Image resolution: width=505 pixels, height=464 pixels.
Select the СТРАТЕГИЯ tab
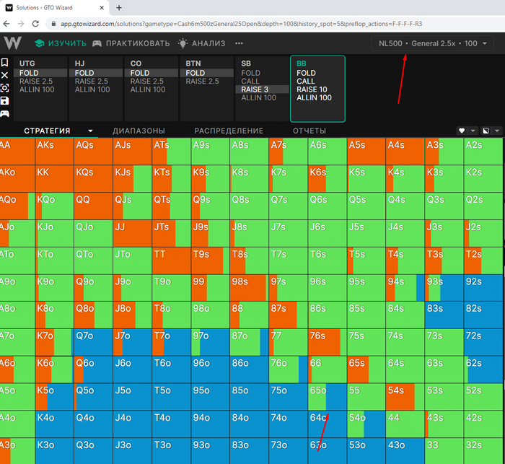tap(47, 131)
